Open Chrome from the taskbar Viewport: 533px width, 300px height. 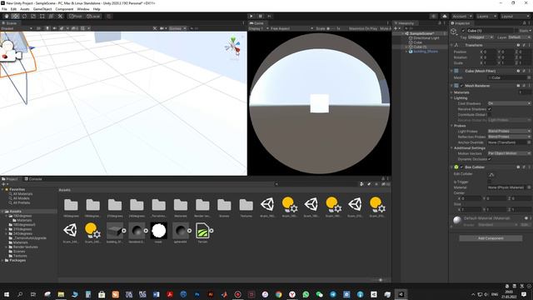click(x=279, y=294)
